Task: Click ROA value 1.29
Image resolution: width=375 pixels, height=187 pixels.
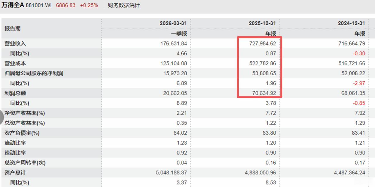Action: (360, 123)
